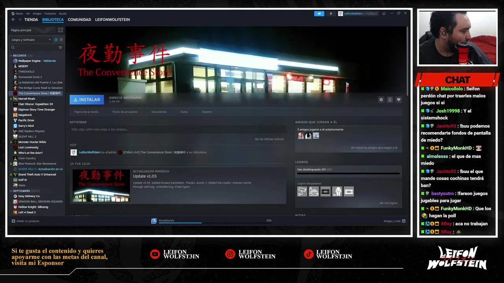Open the Amigos y chat icon
This screenshot has height=283, width=504.
pyautogui.click(x=404, y=221)
